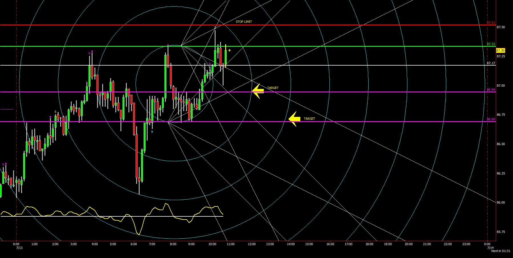Click the 8:00 time axis label
Image resolution: width=513 pixels, height=258 pixels.
[173, 244]
